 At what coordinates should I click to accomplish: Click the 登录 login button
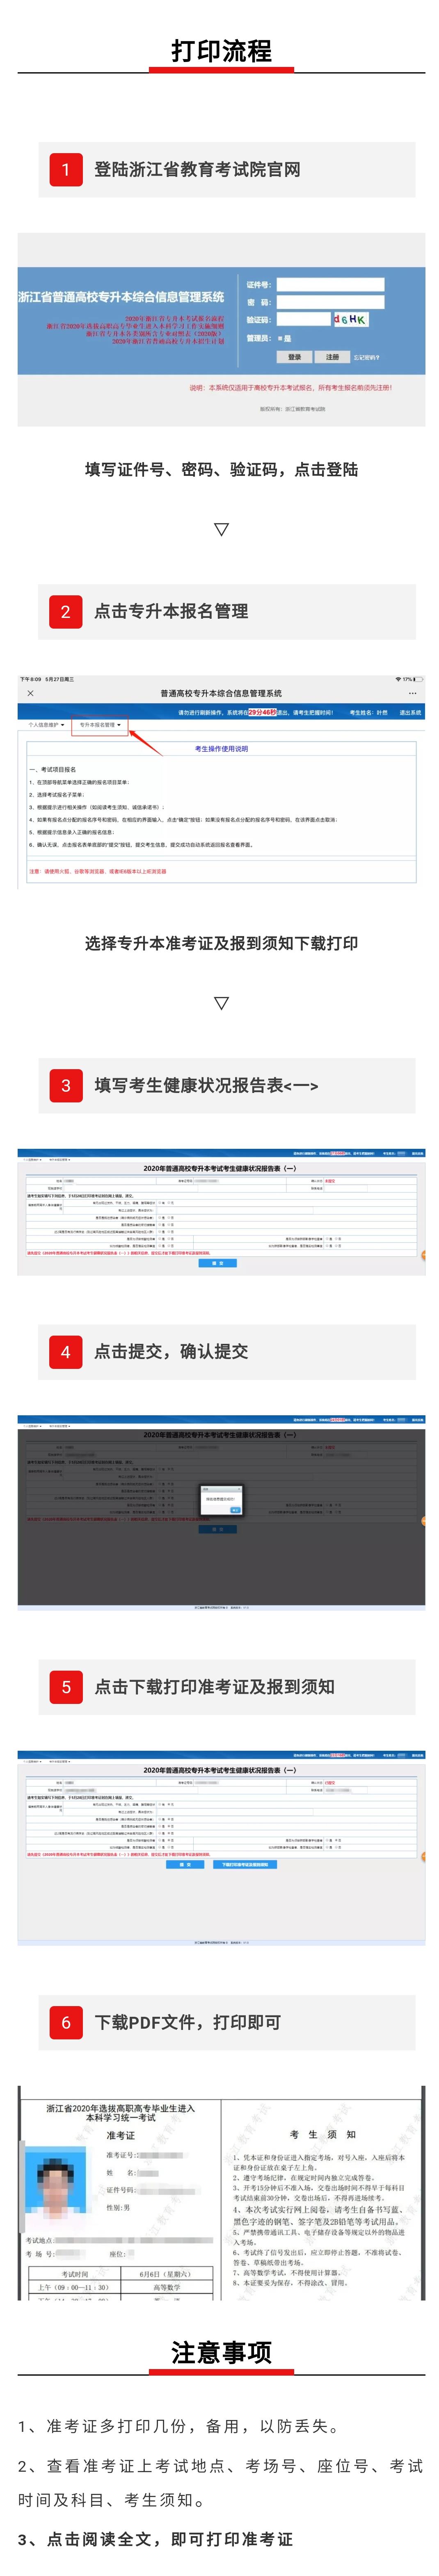[x=294, y=356]
